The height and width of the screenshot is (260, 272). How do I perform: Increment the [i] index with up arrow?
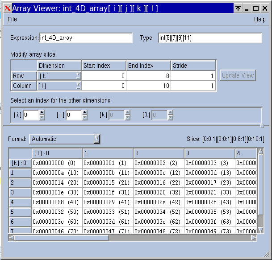click(42, 112)
